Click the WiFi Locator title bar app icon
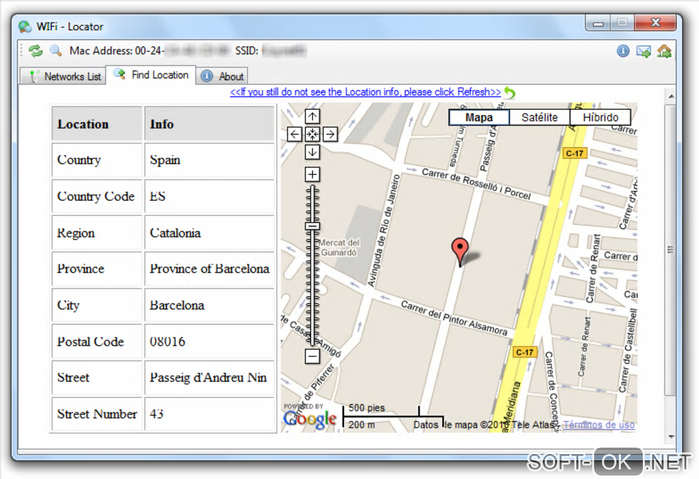This screenshot has width=699, height=479. point(25,27)
